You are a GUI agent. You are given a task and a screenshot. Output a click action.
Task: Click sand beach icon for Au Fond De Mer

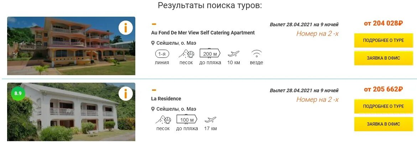[x=186, y=54]
